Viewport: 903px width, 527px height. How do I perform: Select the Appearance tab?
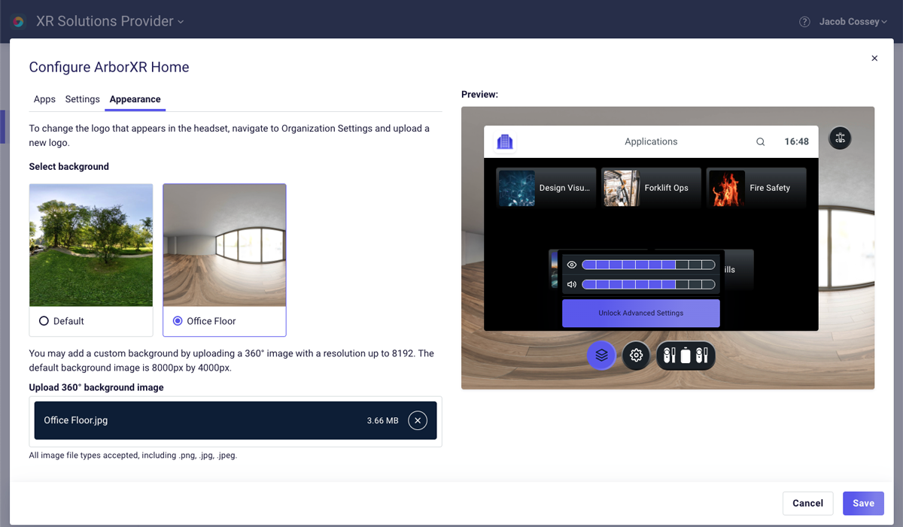(135, 99)
